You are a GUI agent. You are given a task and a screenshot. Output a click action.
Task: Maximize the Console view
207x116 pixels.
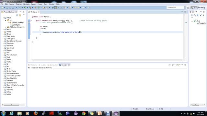[185, 65]
